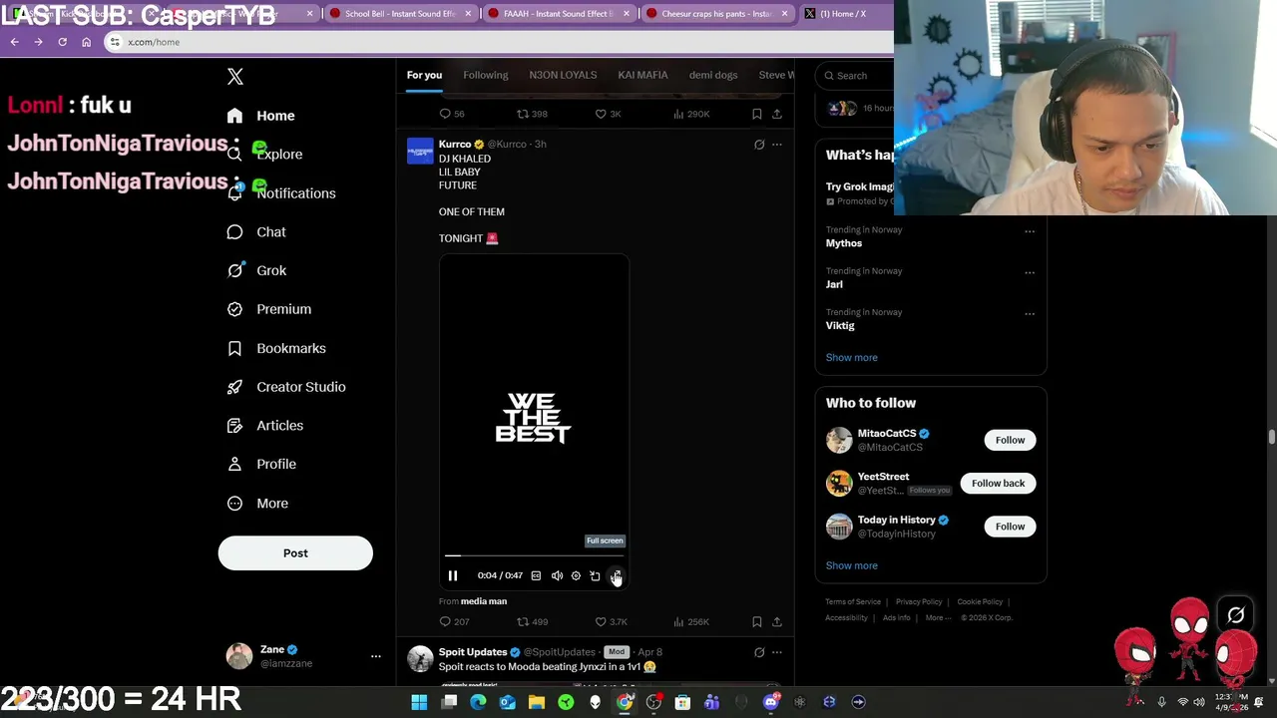Open Bookmarks icon in sidebar

234,348
